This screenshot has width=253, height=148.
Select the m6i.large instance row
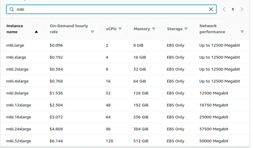(125, 45)
